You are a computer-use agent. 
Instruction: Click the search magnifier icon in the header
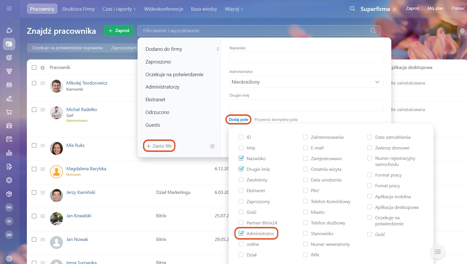[x=352, y=9]
